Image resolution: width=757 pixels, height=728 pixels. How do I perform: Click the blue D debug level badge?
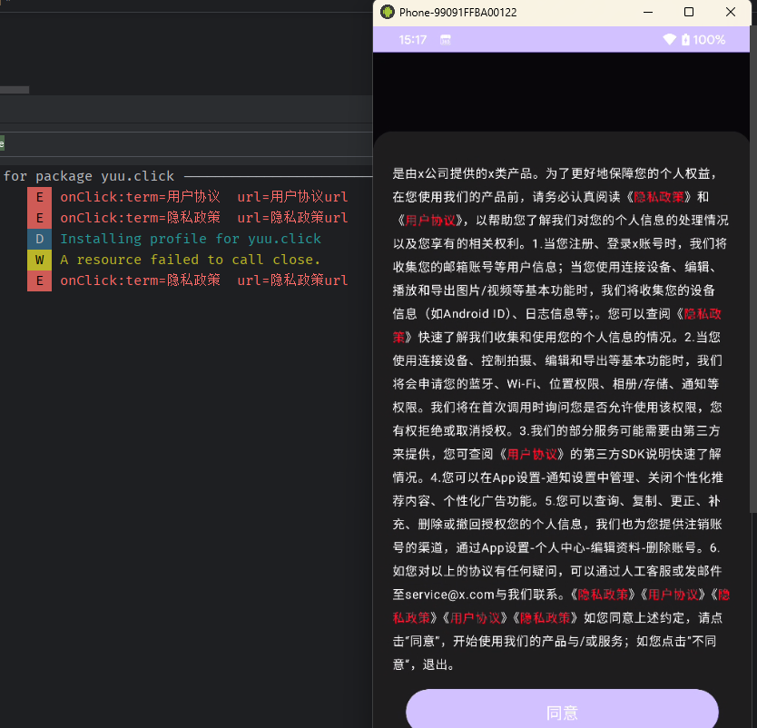coord(39,239)
